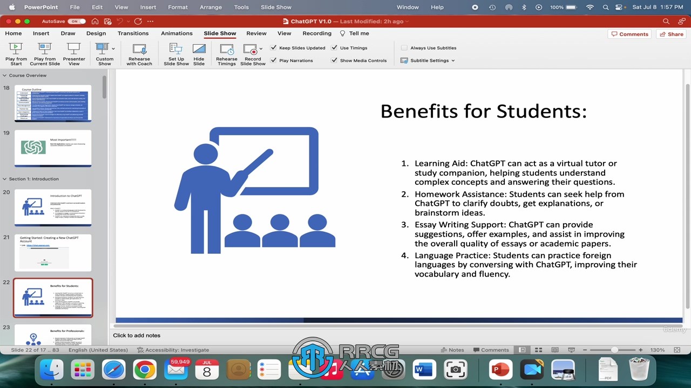Switch to Reading View
This screenshot has height=388, width=691.
555,350
